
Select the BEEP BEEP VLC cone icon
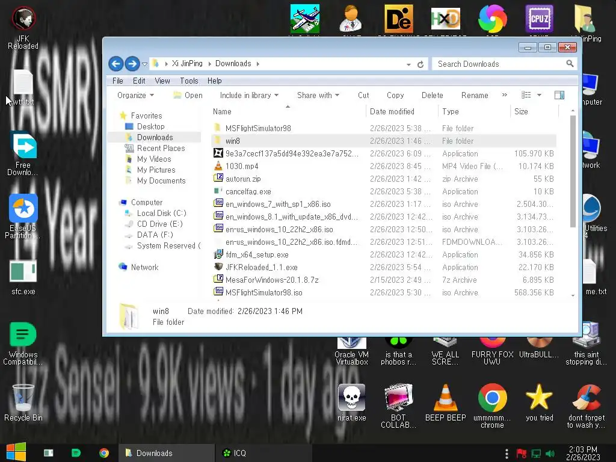(x=446, y=402)
